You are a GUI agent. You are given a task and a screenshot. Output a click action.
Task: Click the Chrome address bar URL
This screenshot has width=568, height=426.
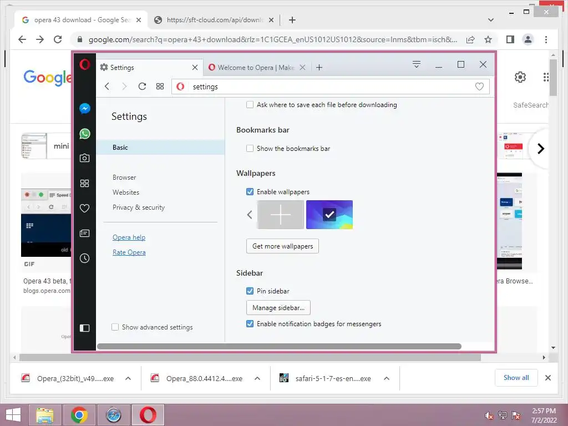pyautogui.click(x=272, y=39)
